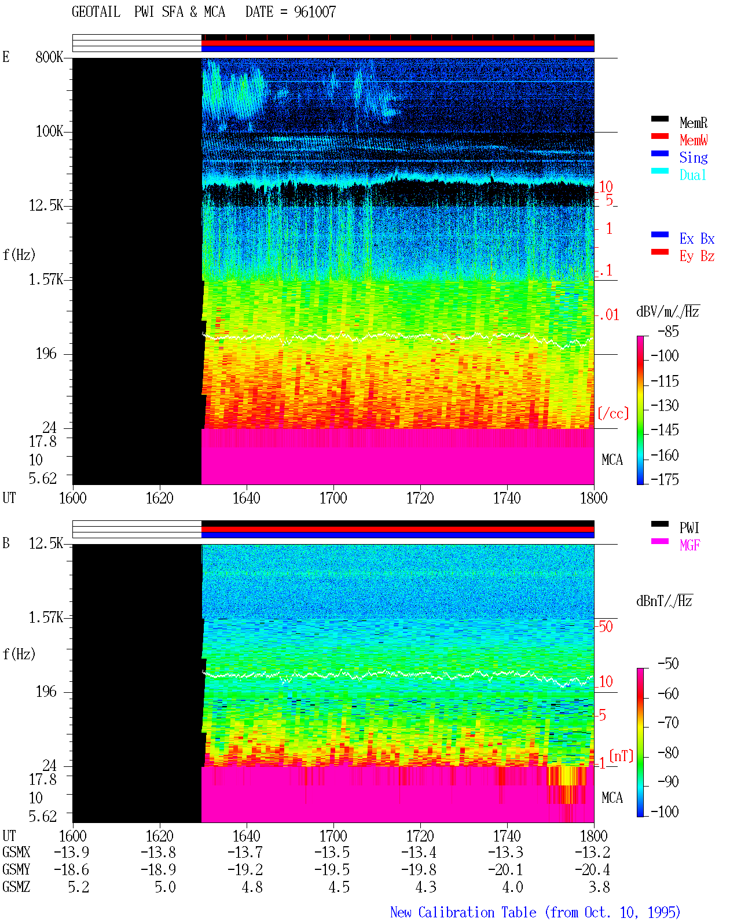The image size is (741, 922).
Task: Click the red .01 density scale label
Action: (609, 315)
